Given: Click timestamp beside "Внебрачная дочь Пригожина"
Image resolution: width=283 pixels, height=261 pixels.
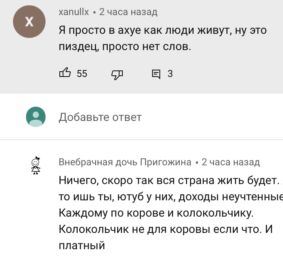Looking at the screenshot, I should [231, 162].
